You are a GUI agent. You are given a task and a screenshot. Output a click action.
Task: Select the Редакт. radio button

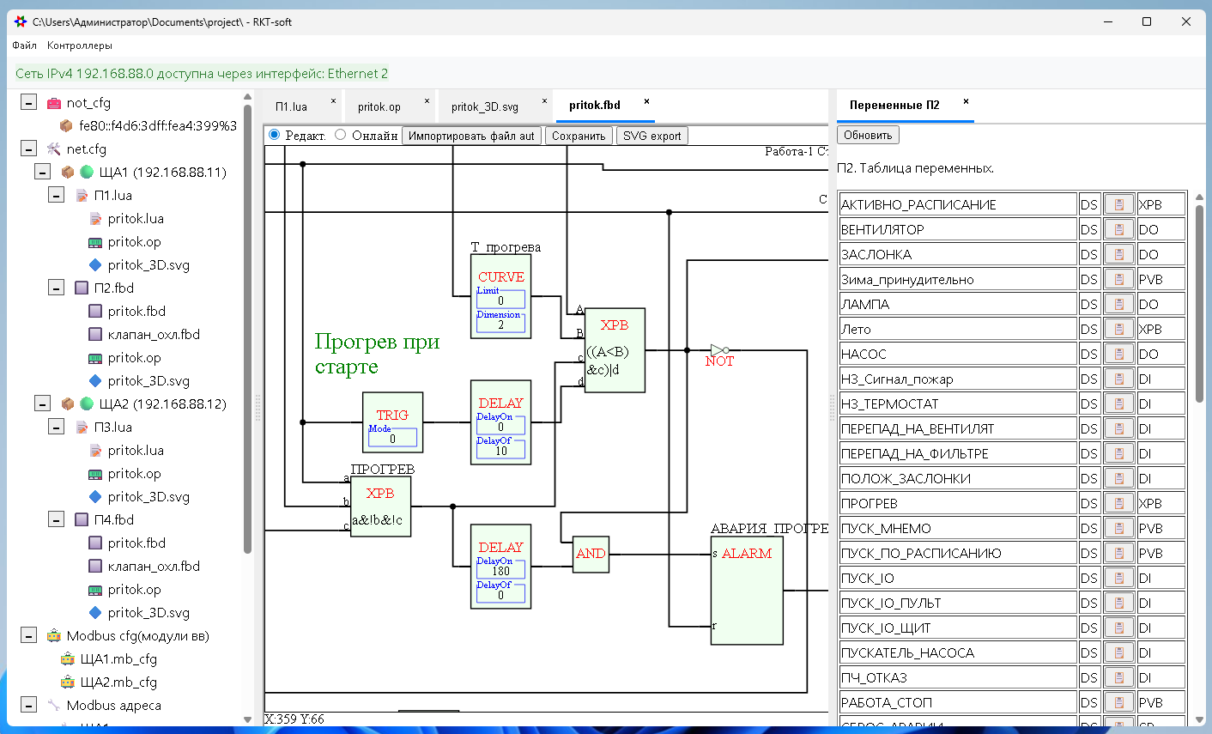click(275, 135)
